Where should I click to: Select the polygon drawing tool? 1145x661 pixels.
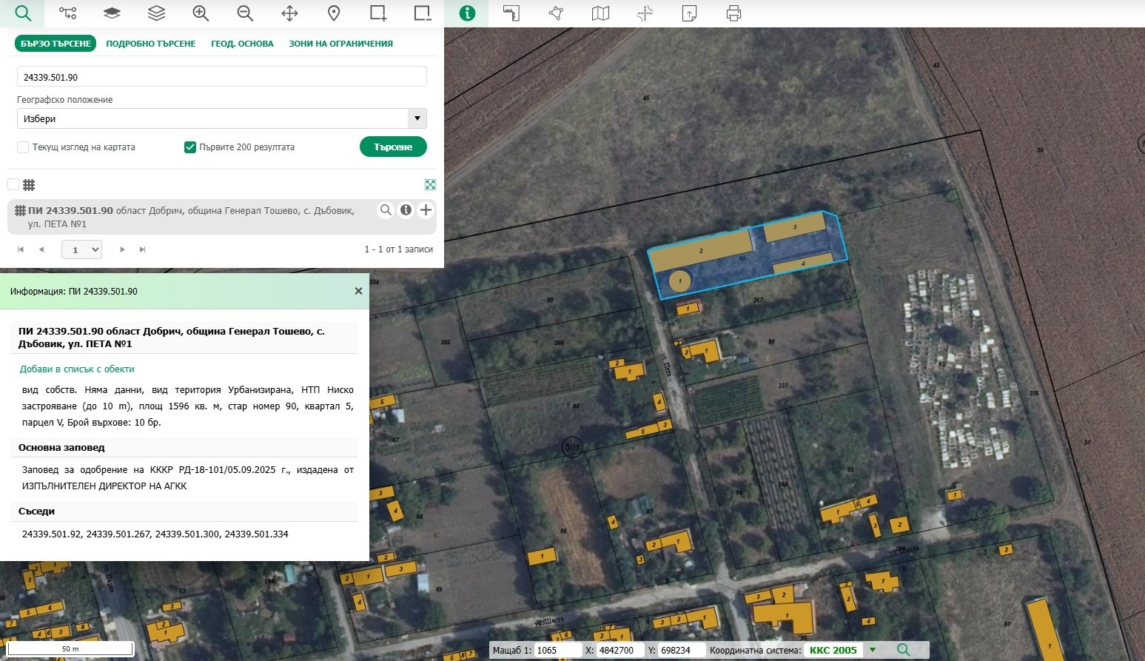tap(556, 13)
